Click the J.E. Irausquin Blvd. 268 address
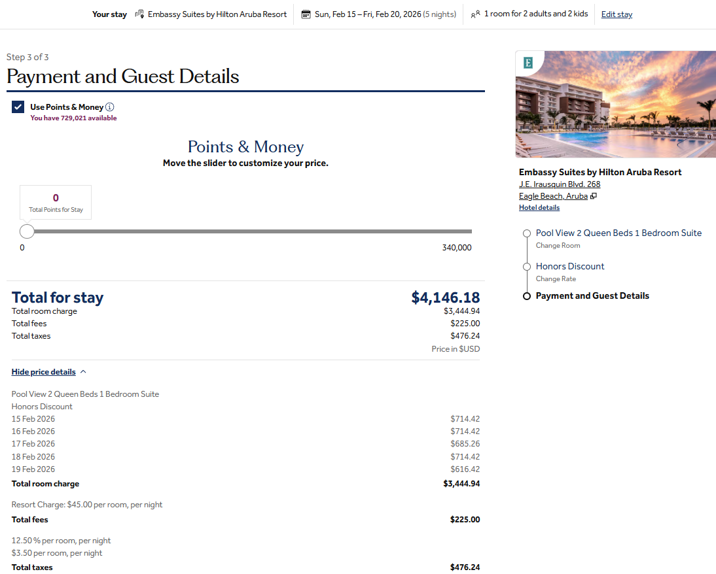 [x=560, y=184]
